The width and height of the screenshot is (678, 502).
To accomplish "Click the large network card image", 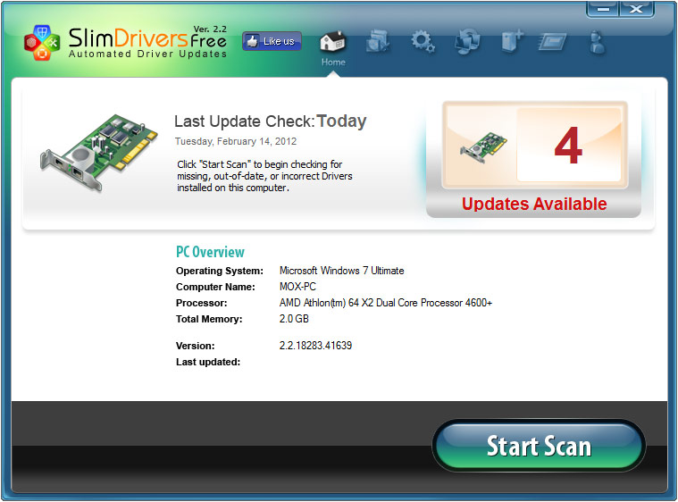I will (99, 152).
